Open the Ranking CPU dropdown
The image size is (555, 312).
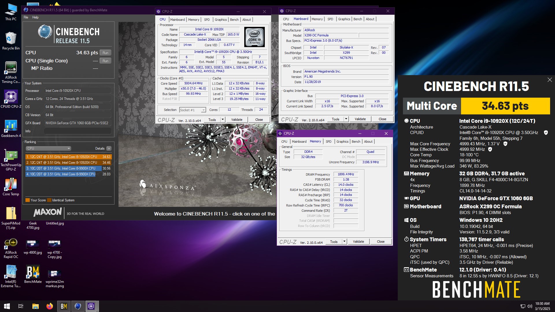click(x=48, y=148)
